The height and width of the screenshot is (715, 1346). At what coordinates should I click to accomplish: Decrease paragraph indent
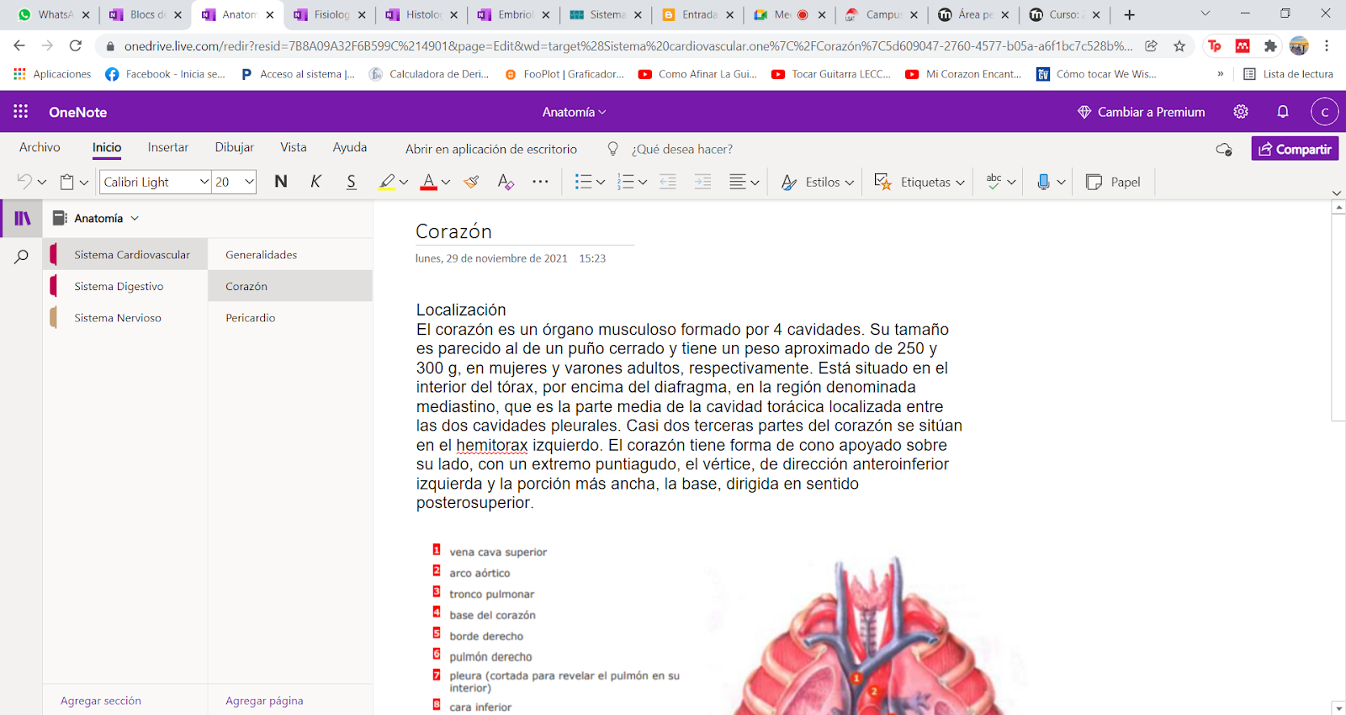[668, 182]
